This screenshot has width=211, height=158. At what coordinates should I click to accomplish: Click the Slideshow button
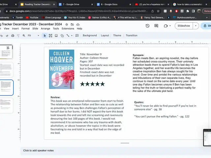click(184, 26)
